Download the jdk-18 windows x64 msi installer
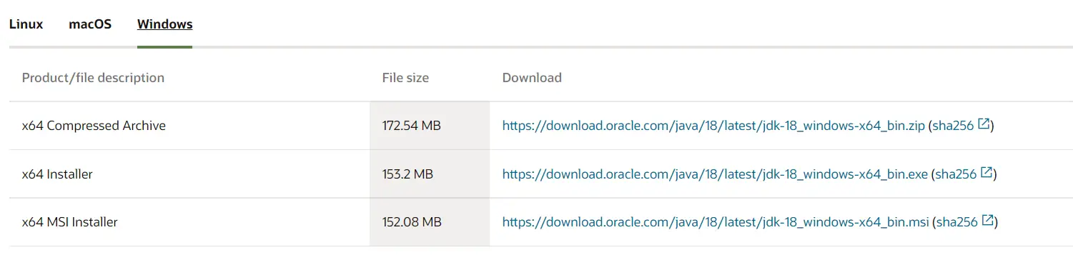Image resolution: width=1073 pixels, height=280 pixels. coord(716,223)
